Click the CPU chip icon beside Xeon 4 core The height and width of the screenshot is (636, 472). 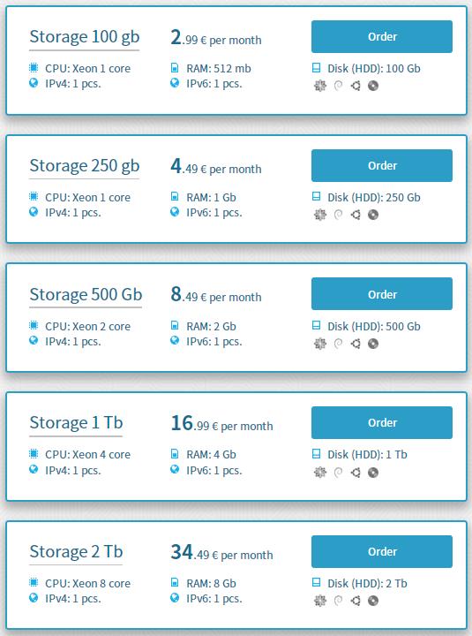pyautogui.click(x=34, y=453)
